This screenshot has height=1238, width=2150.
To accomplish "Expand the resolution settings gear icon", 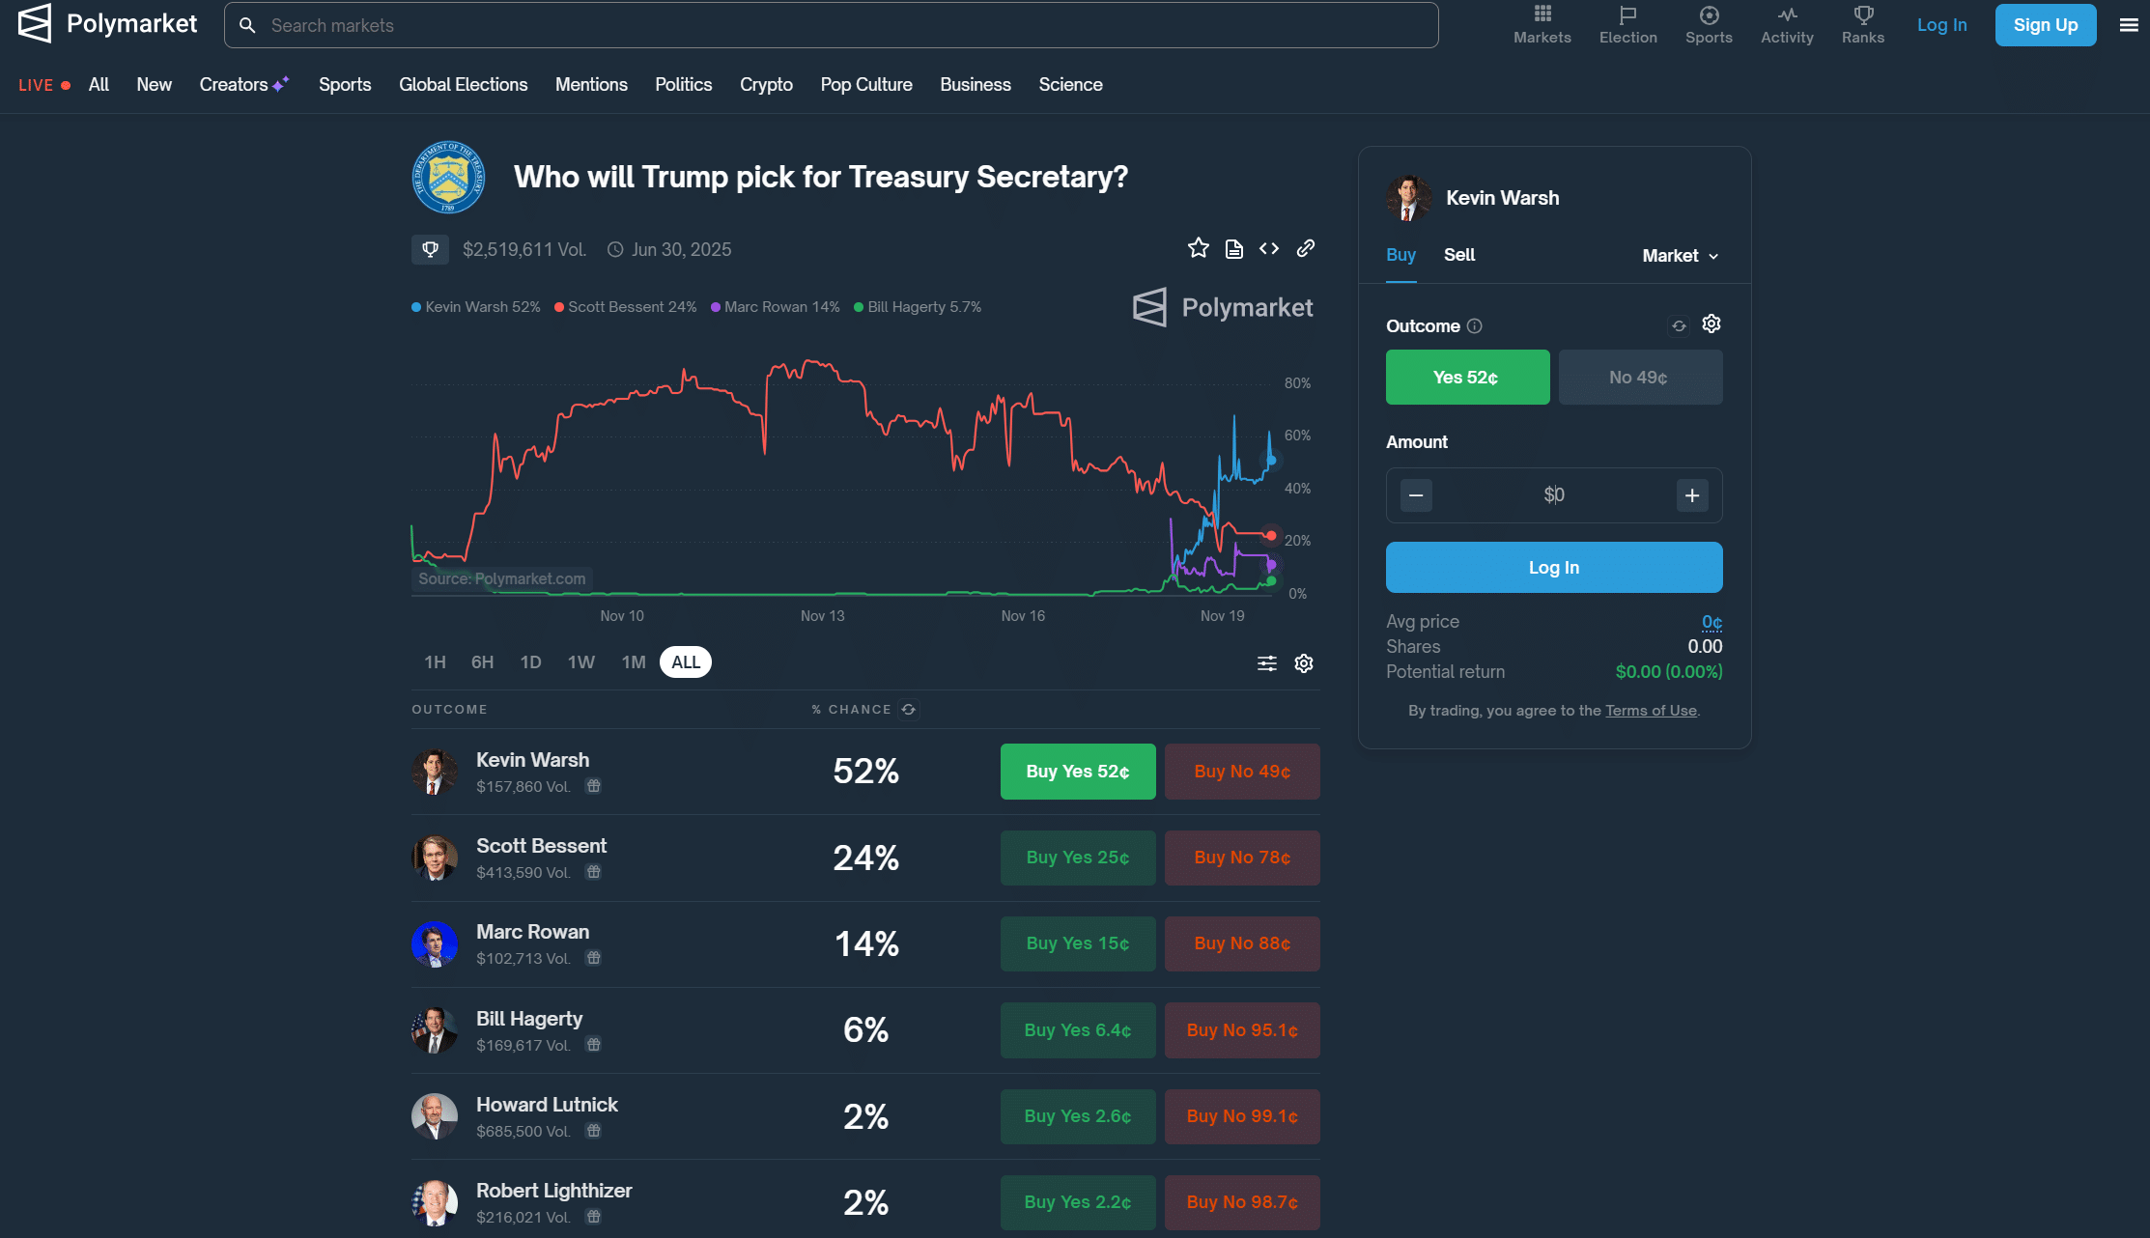I will (1304, 662).
